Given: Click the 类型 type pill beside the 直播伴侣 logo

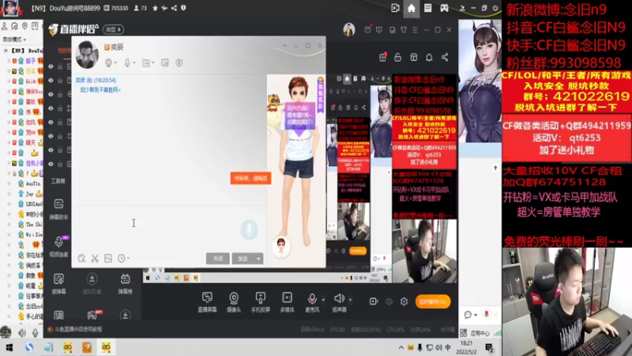Looking at the screenshot, I should click(113, 29).
